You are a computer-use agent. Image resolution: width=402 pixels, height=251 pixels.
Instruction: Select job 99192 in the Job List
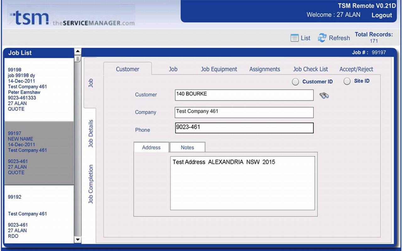tap(39, 214)
